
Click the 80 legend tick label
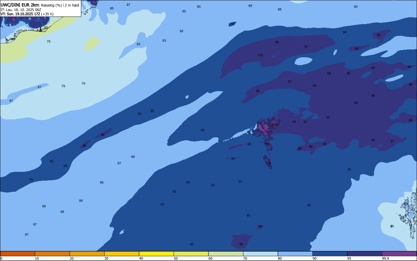click(x=280, y=258)
